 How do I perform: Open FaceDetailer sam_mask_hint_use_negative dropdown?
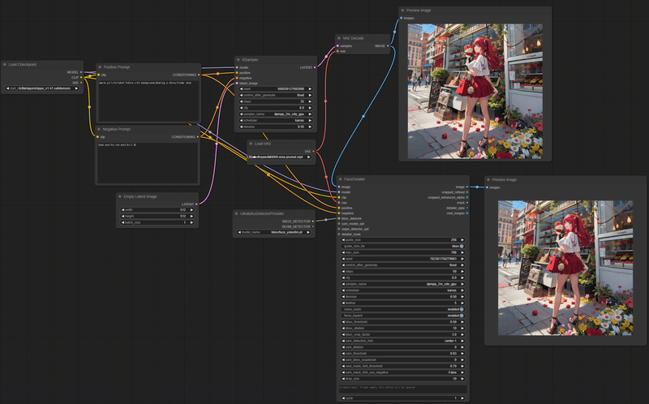[x=402, y=372]
